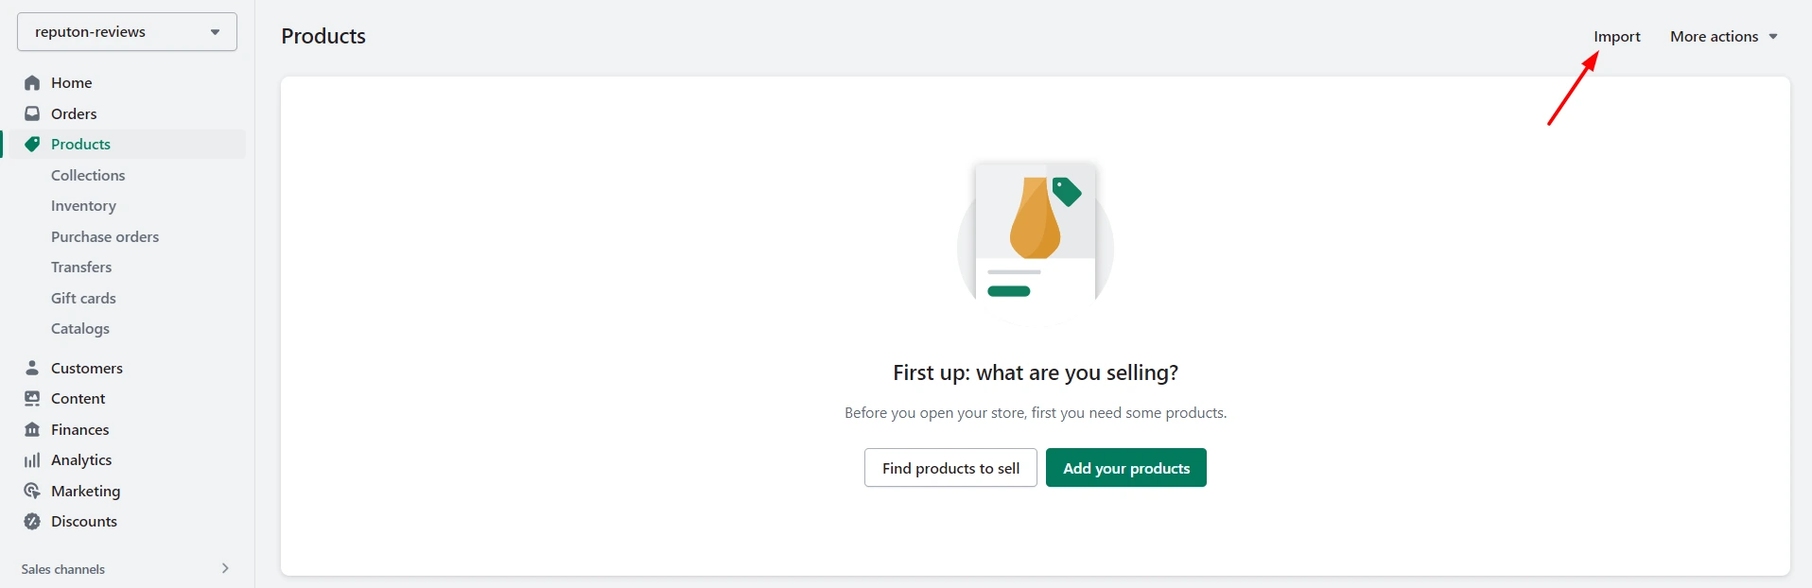Open Collections in the sidebar

tap(88, 176)
